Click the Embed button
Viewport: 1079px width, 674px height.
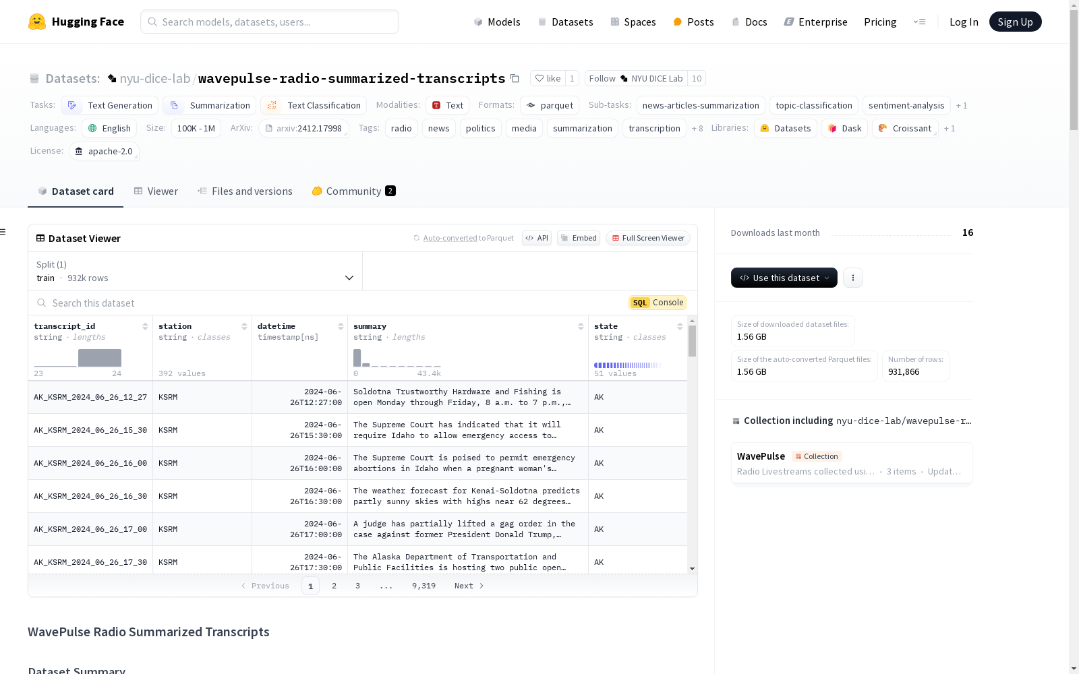pos(579,238)
